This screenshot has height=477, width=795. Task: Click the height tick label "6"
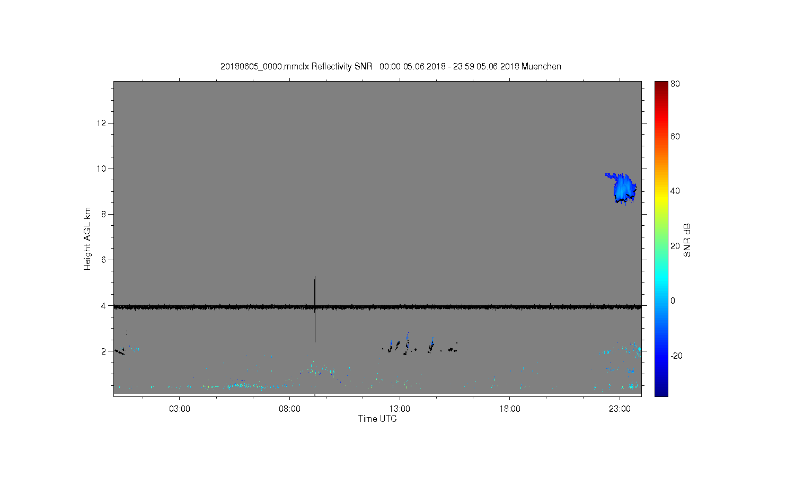tap(104, 260)
